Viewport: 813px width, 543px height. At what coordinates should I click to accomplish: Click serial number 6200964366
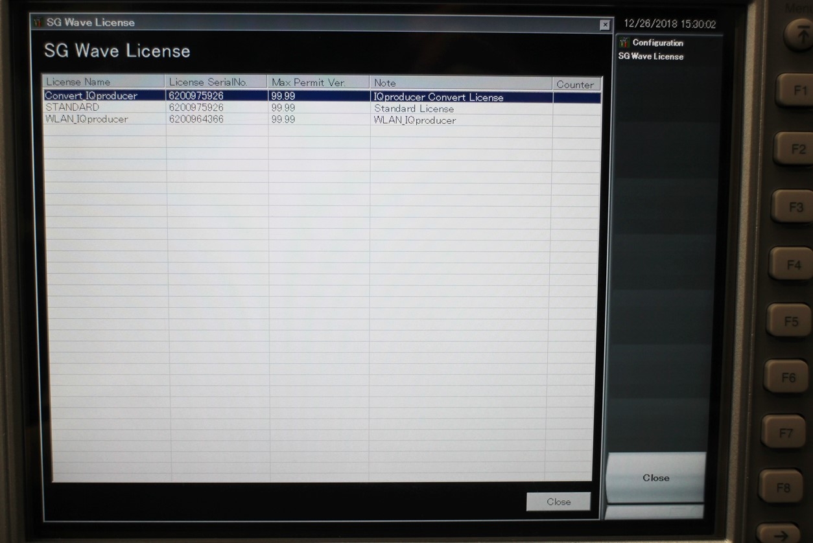196,119
